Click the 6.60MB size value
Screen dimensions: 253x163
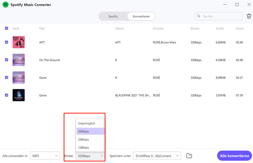[x=221, y=42]
